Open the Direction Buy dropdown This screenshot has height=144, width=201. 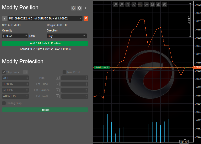click(67, 36)
